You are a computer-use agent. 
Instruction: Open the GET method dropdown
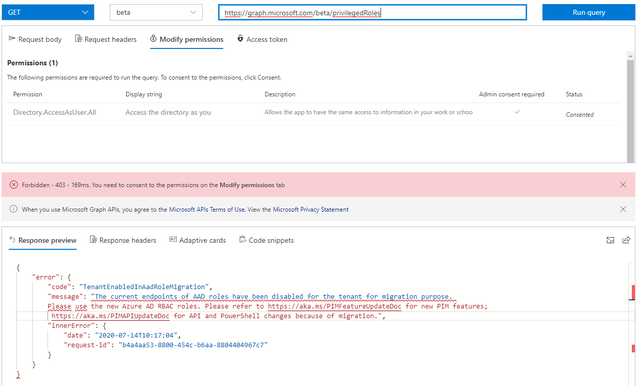(x=48, y=12)
